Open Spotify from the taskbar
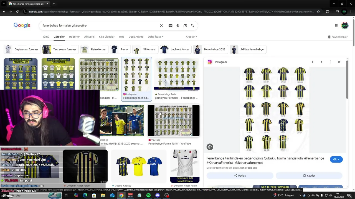The image size is (355, 199). point(148,195)
